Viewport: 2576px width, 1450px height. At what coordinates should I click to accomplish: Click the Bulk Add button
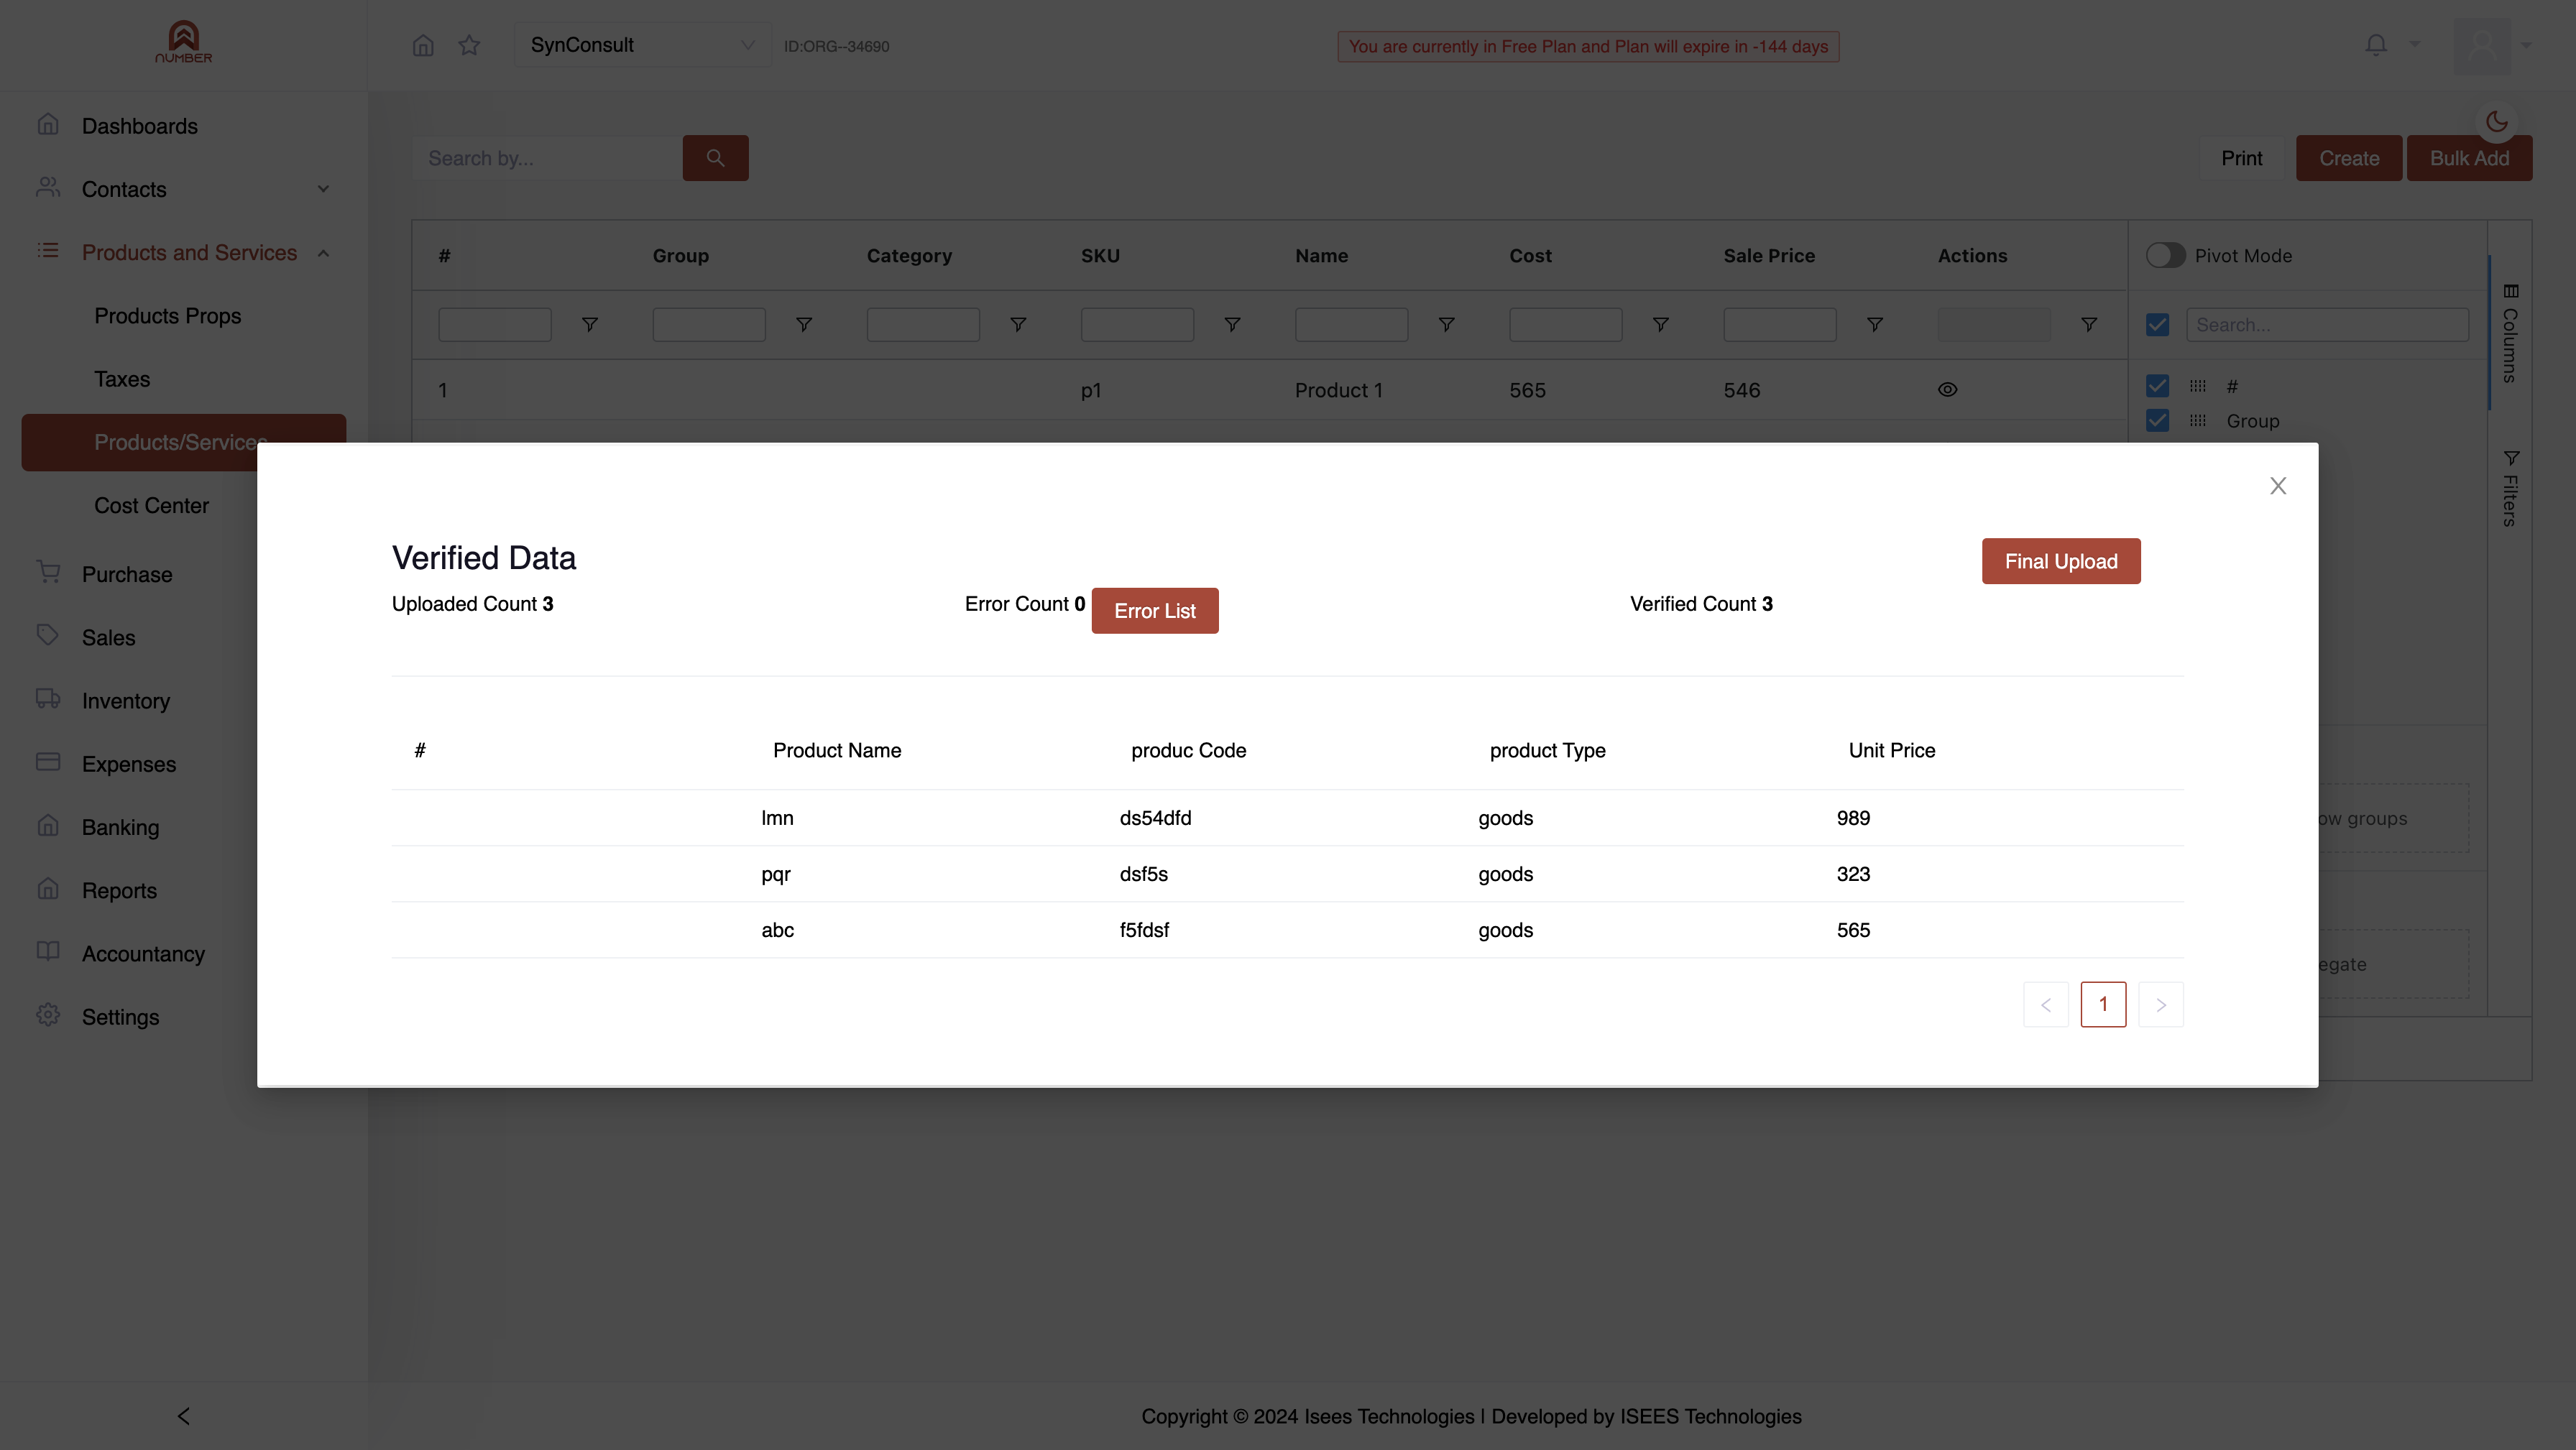point(2469,158)
